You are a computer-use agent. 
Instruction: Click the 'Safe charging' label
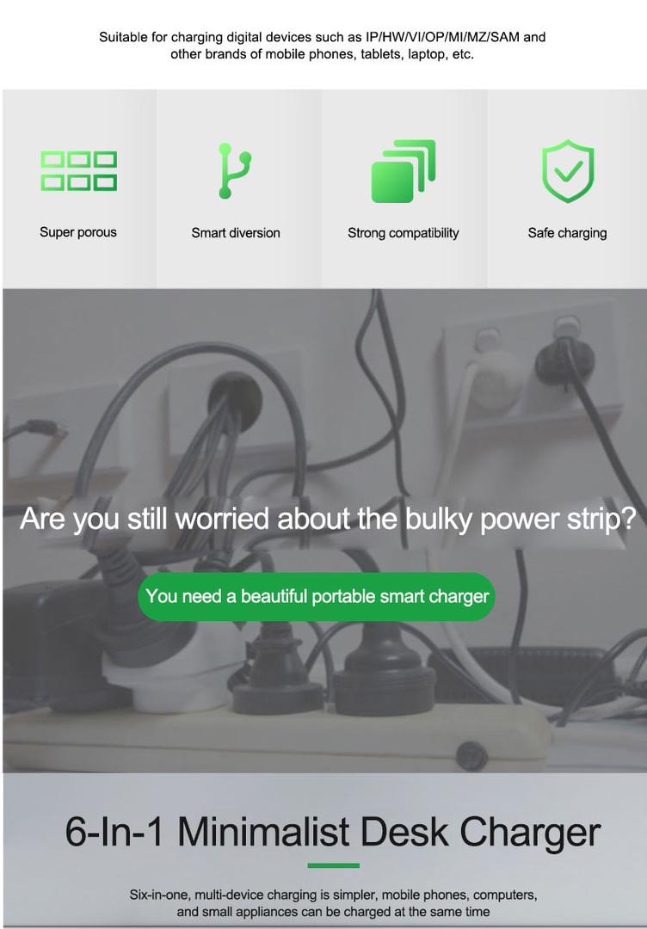pyautogui.click(x=567, y=233)
